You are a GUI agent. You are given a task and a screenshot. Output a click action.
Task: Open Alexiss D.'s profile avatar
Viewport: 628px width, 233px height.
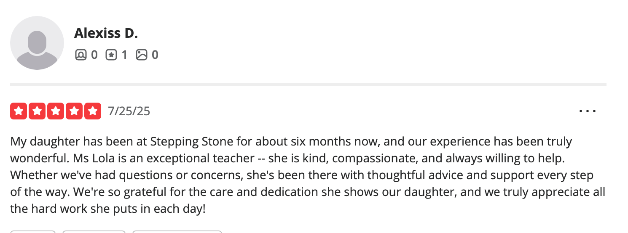point(37,43)
